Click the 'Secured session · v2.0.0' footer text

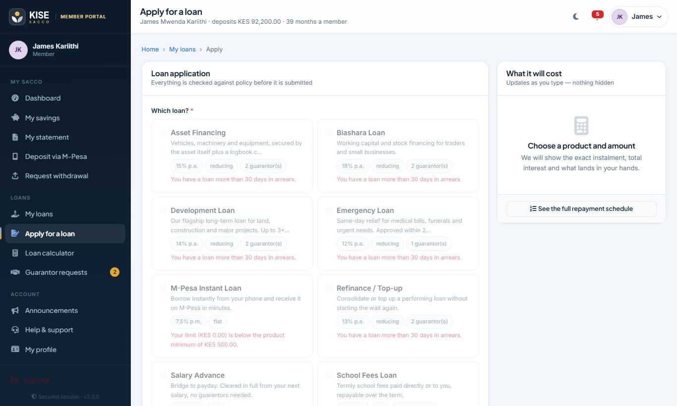tap(68, 397)
